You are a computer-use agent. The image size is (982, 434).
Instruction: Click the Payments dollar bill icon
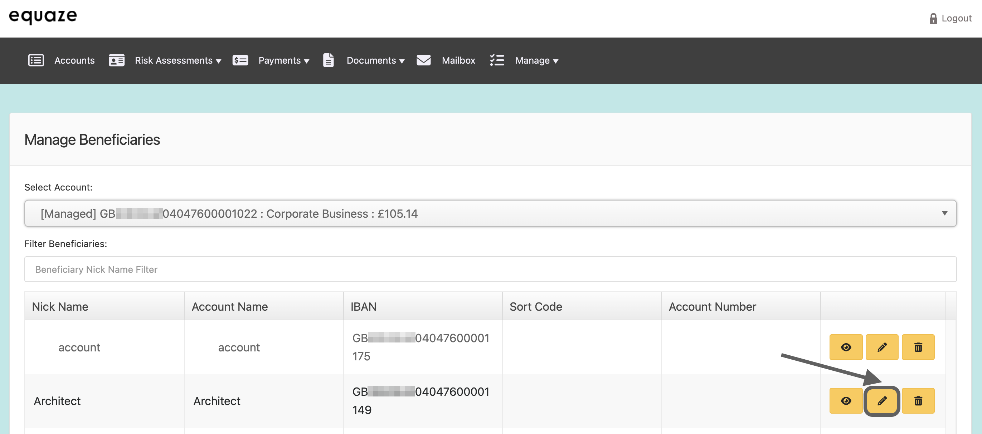tap(240, 60)
